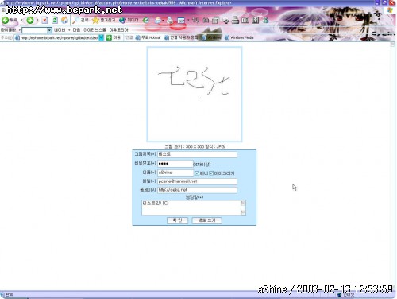Click the green Forward arrow button

click(x=30, y=20)
